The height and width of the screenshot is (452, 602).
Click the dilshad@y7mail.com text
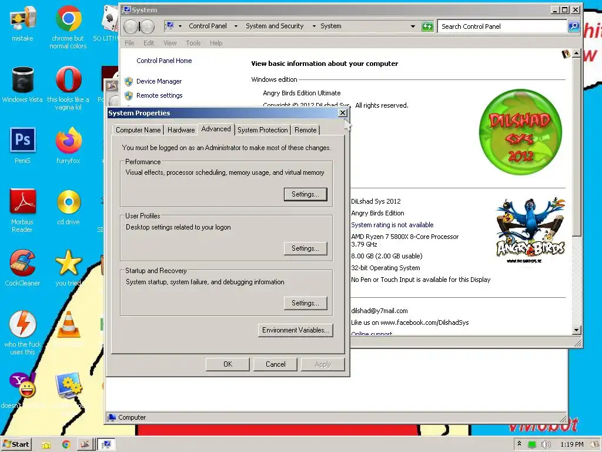tap(379, 311)
